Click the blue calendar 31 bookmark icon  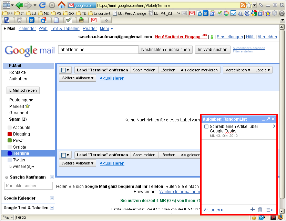click(206, 13)
